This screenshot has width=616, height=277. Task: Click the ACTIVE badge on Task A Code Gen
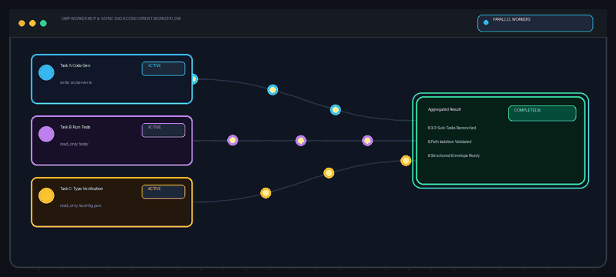[x=163, y=68]
